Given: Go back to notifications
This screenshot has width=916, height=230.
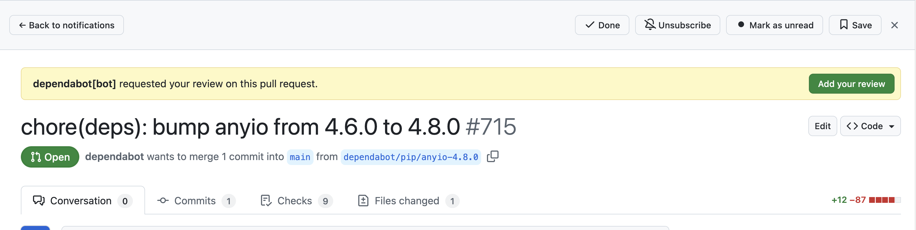Looking at the screenshot, I should pos(67,25).
